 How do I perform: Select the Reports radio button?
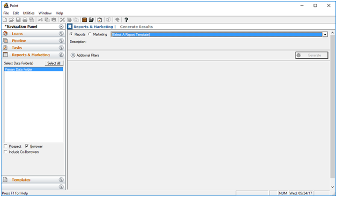[x=71, y=34]
